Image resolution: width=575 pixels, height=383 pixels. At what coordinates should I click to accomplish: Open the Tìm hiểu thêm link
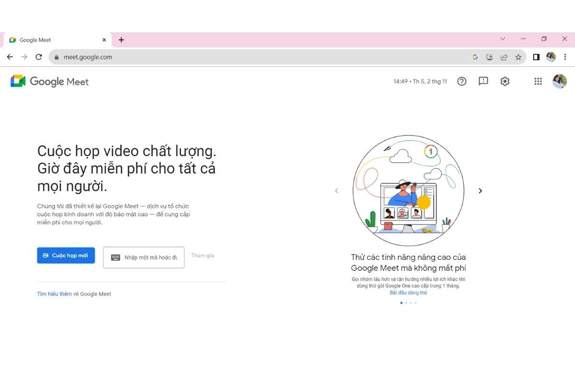pyautogui.click(x=54, y=294)
